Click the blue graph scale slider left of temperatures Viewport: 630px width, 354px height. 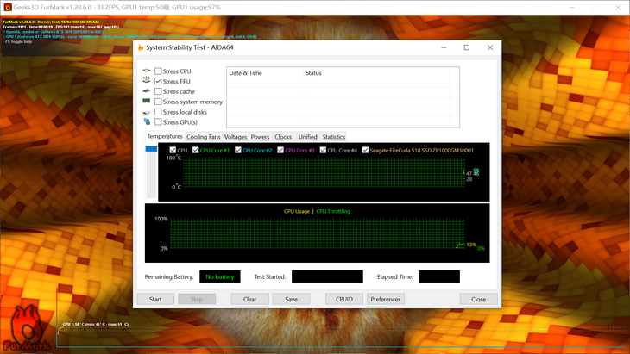tap(152, 150)
